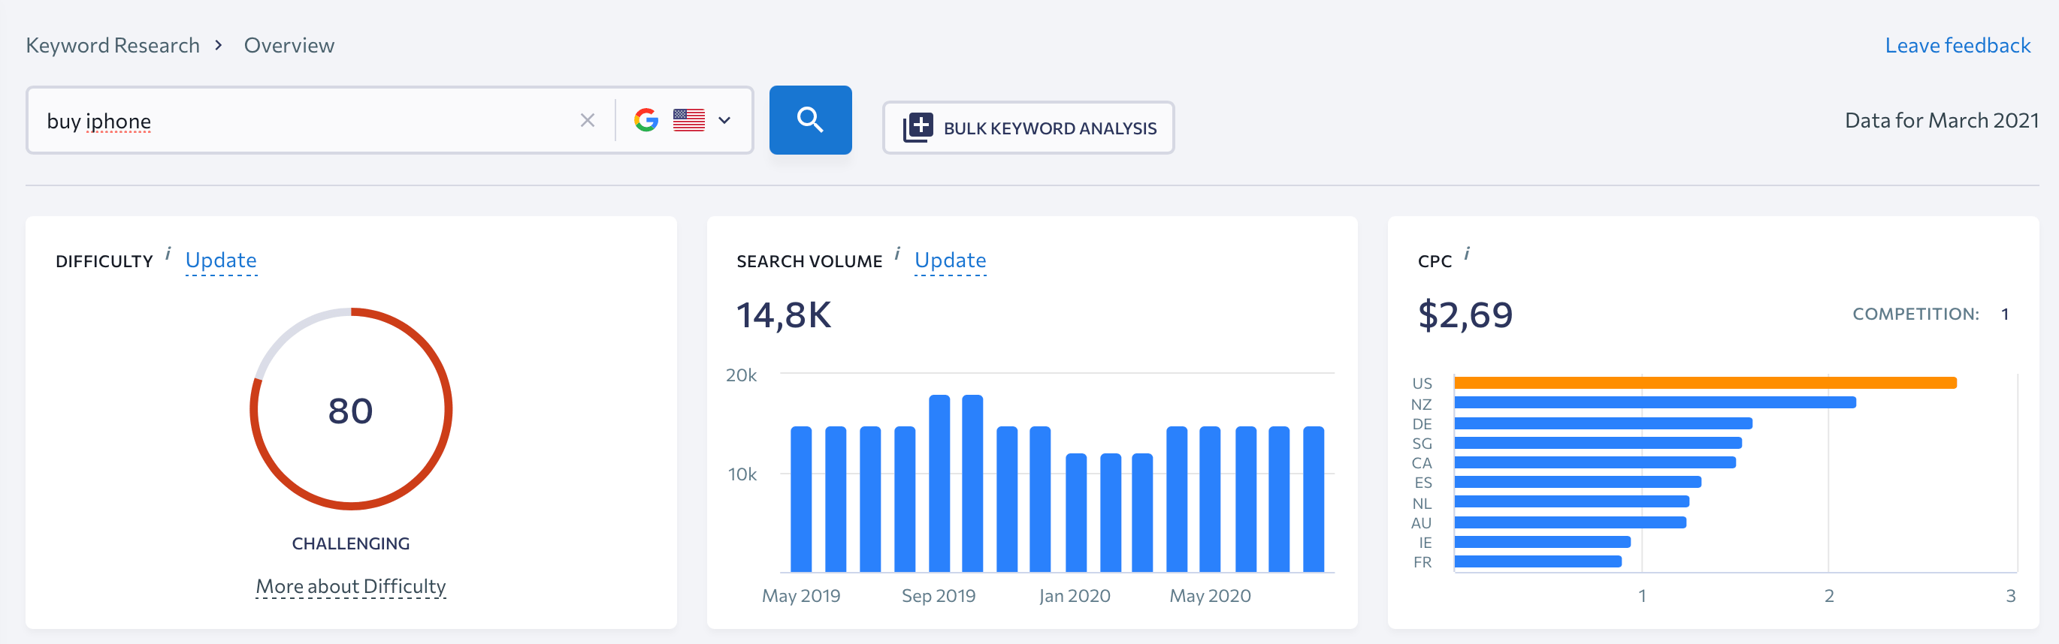Click the May 2020 search volume bar
This screenshot has height=644, width=2059.
coord(1210,498)
